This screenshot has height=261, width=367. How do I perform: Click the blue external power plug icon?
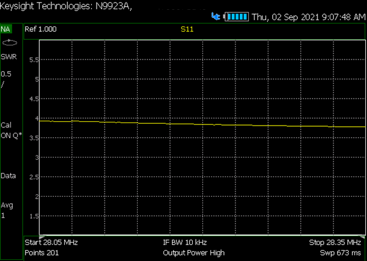pyautogui.click(x=215, y=17)
